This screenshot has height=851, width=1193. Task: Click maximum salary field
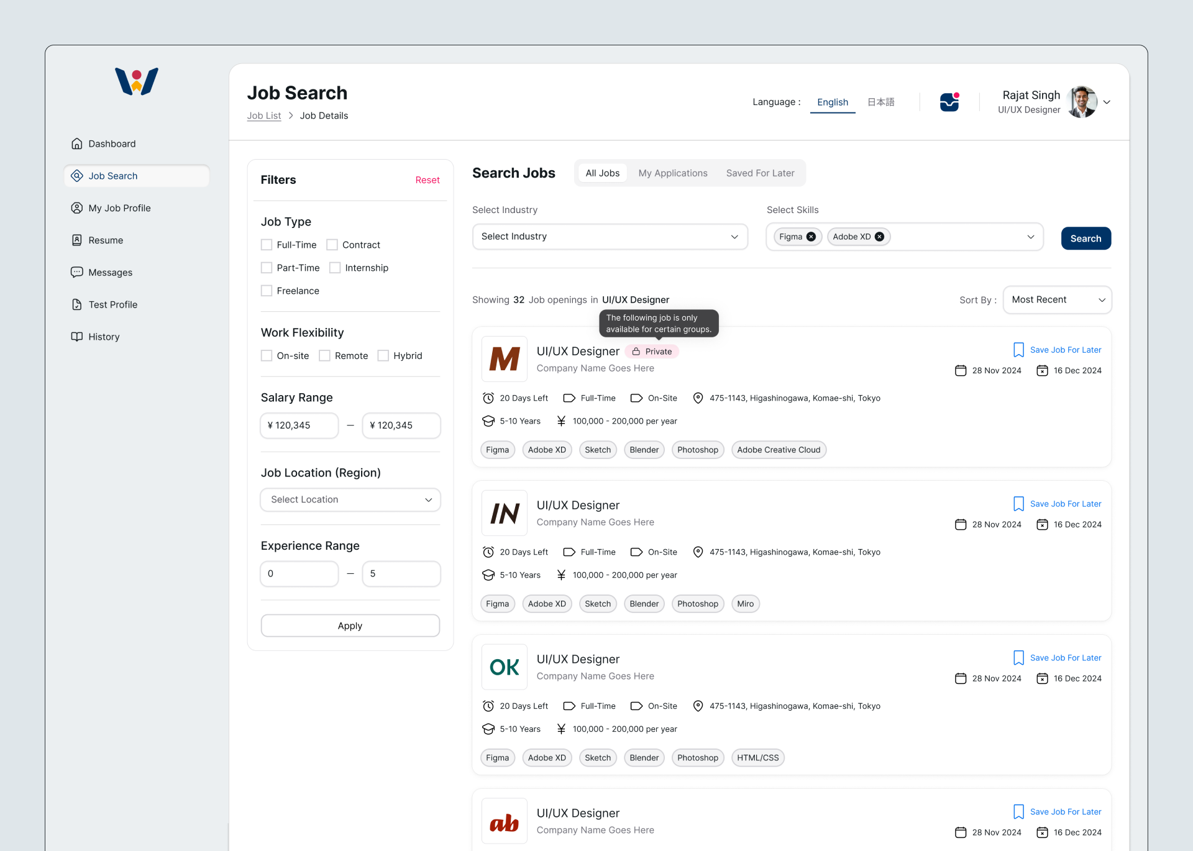[401, 425]
